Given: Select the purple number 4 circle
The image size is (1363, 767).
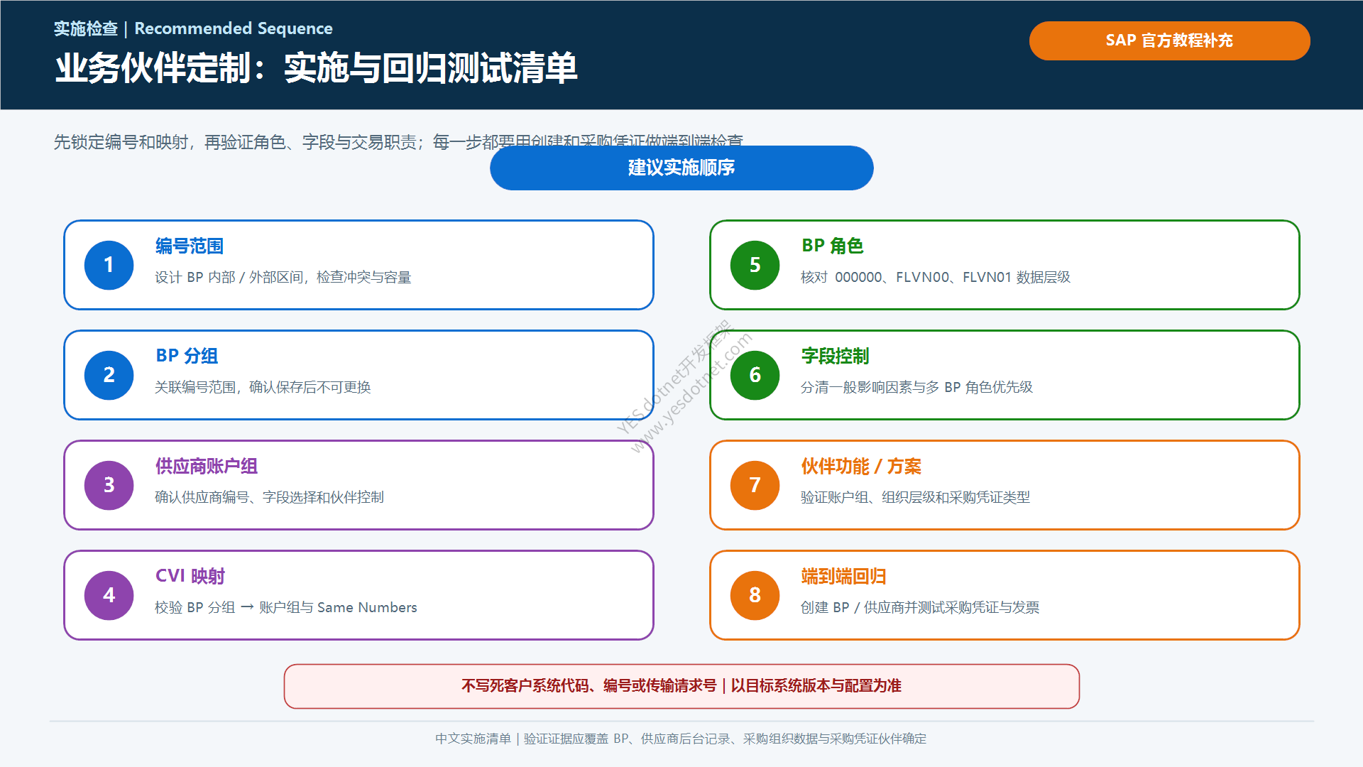Looking at the screenshot, I should pyautogui.click(x=109, y=595).
